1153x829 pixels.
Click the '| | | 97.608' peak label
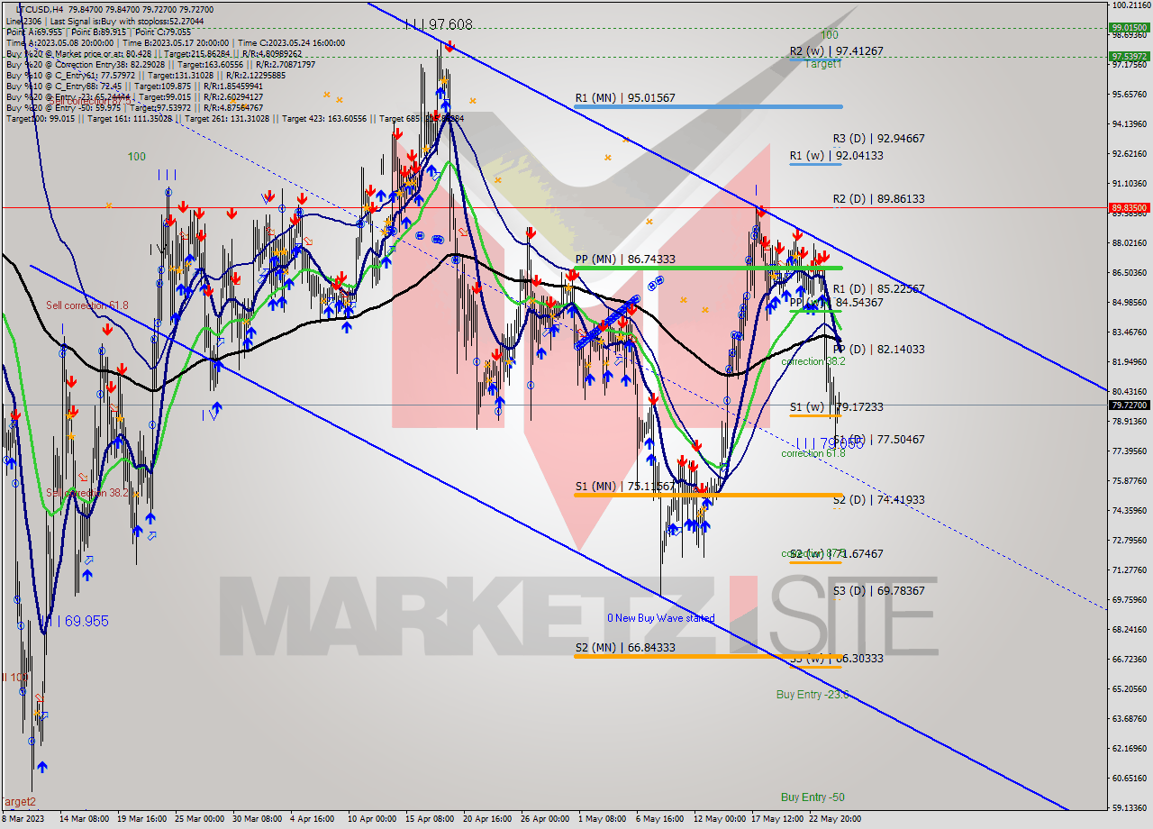439,25
